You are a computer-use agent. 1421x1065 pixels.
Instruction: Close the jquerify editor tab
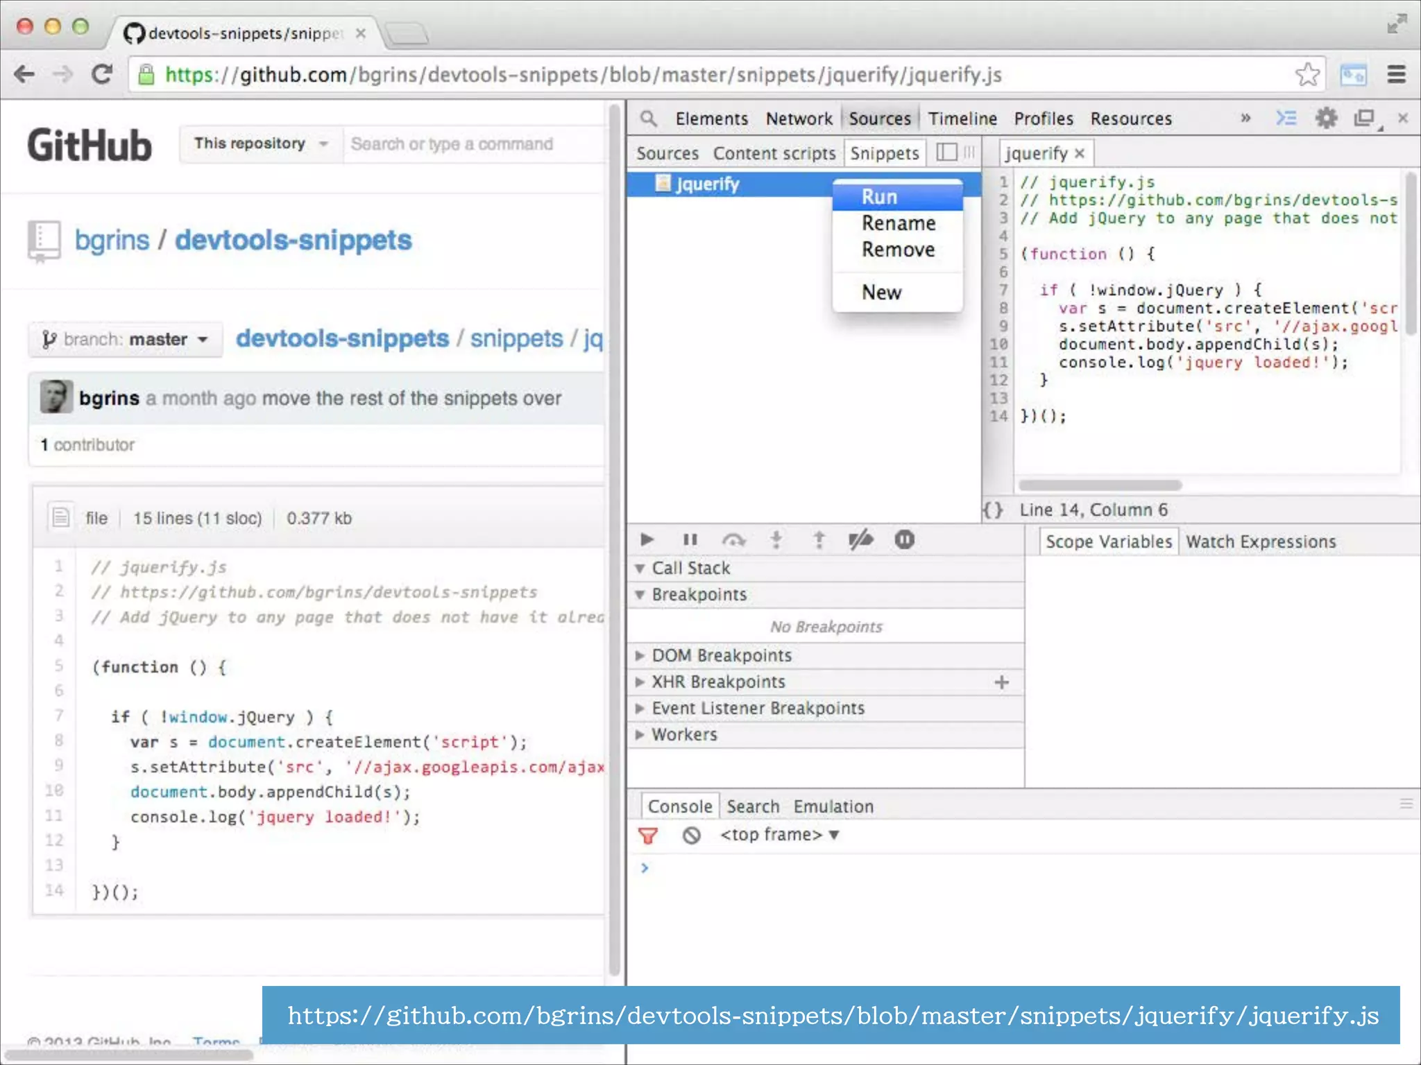(x=1080, y=153)
